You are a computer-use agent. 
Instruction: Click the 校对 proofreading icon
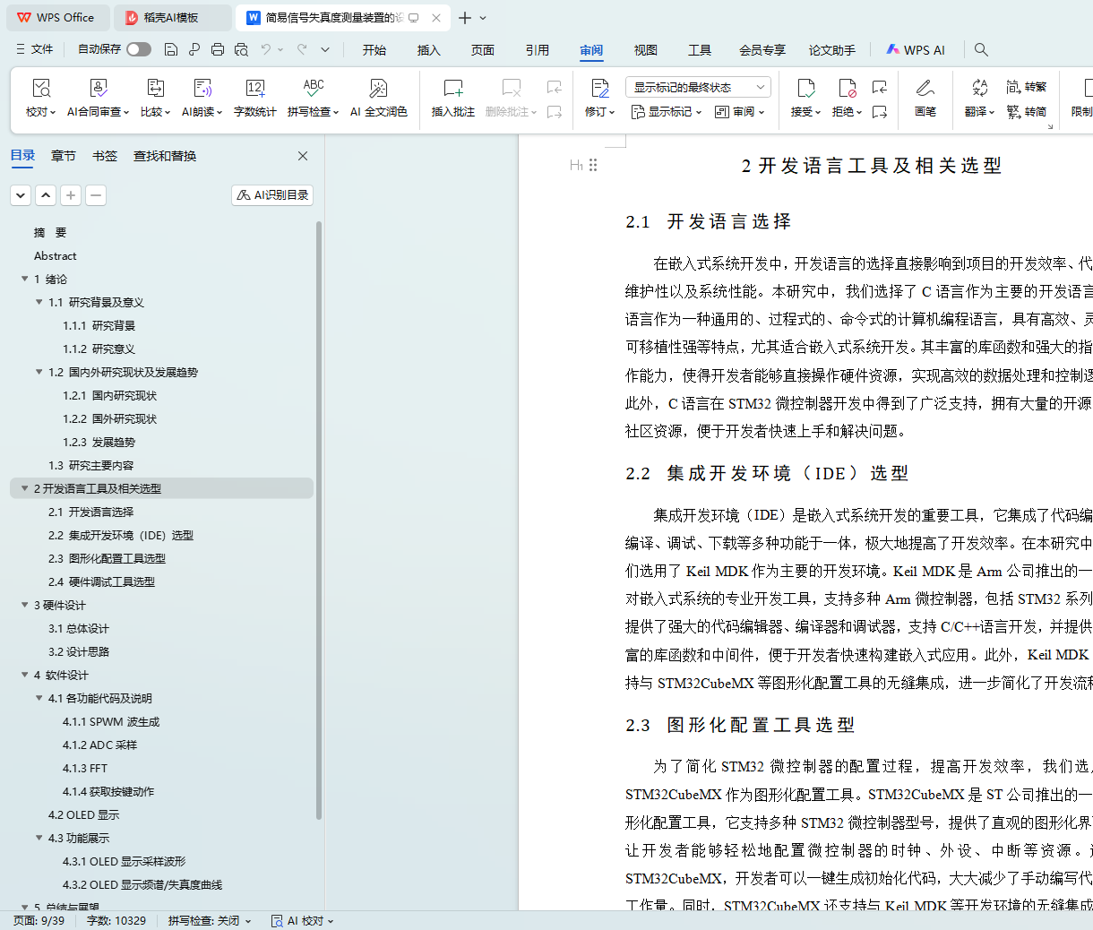40,89
